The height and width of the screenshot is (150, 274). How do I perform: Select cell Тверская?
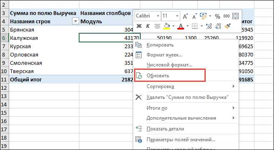click(44, 71)
